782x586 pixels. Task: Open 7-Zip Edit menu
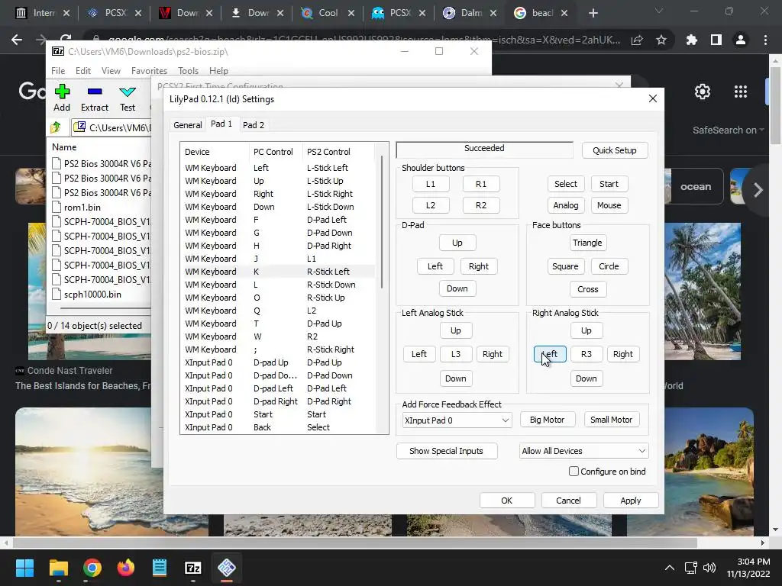(x=82, y=71)
